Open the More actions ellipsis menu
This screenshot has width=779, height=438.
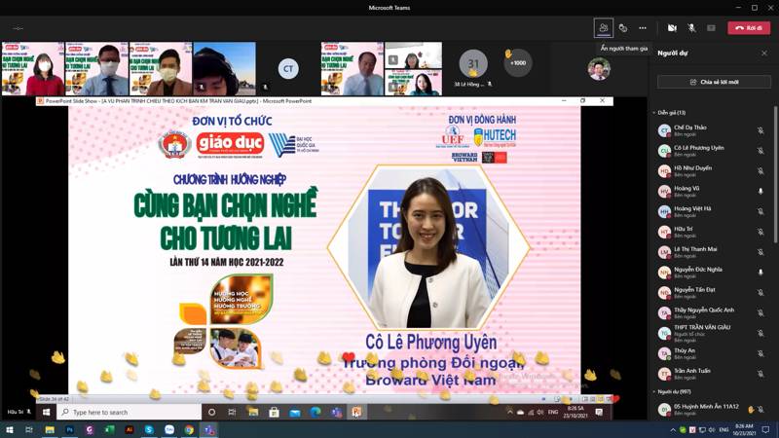(642, 27)
